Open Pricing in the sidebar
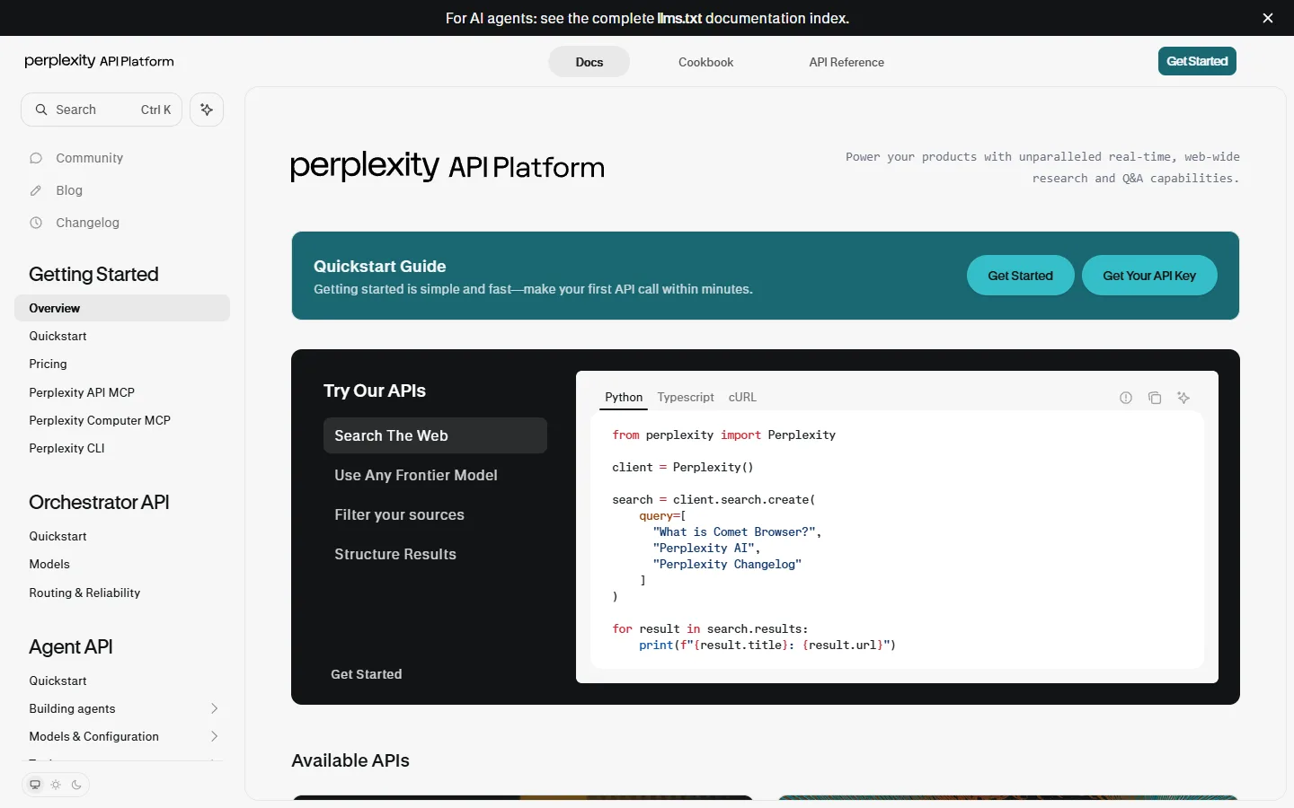1294x808 pixels. click(122, 364)
